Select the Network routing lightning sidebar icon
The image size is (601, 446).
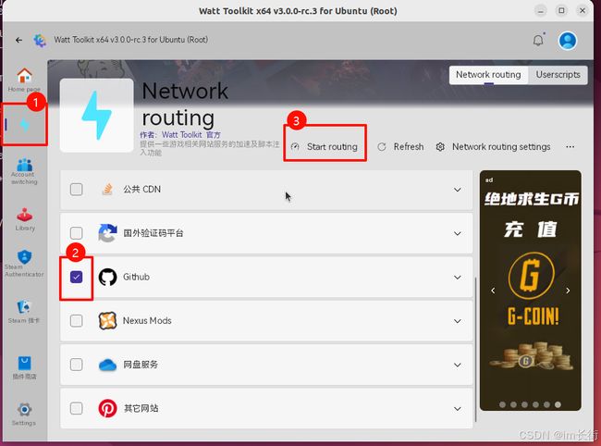click(25, 125)
